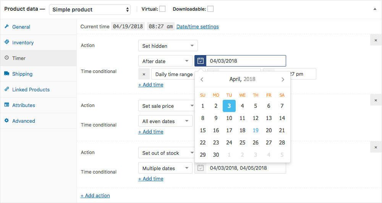Click calendar icon next to multiple dates field
Viewport: 382px width, 203px height.
coord(201,168)
